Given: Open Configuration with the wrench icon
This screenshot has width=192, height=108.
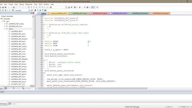Looking at the screenshot, I should [x=97, y=7].
